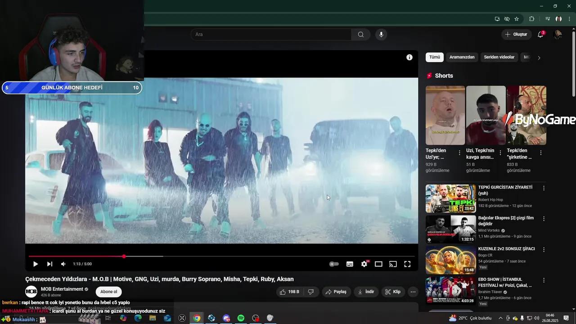
Task: Skip to the next video
Action: [x=49, y=264]
